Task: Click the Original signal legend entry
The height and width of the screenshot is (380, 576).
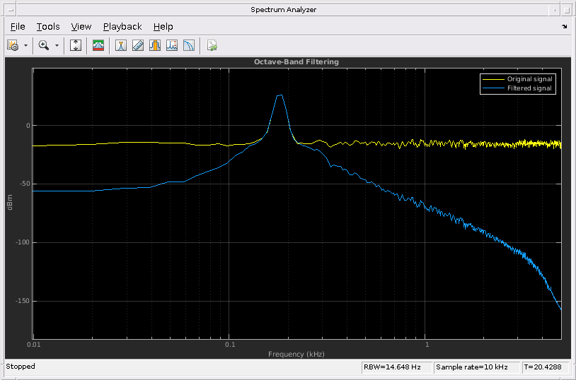Action: [529, 78]
